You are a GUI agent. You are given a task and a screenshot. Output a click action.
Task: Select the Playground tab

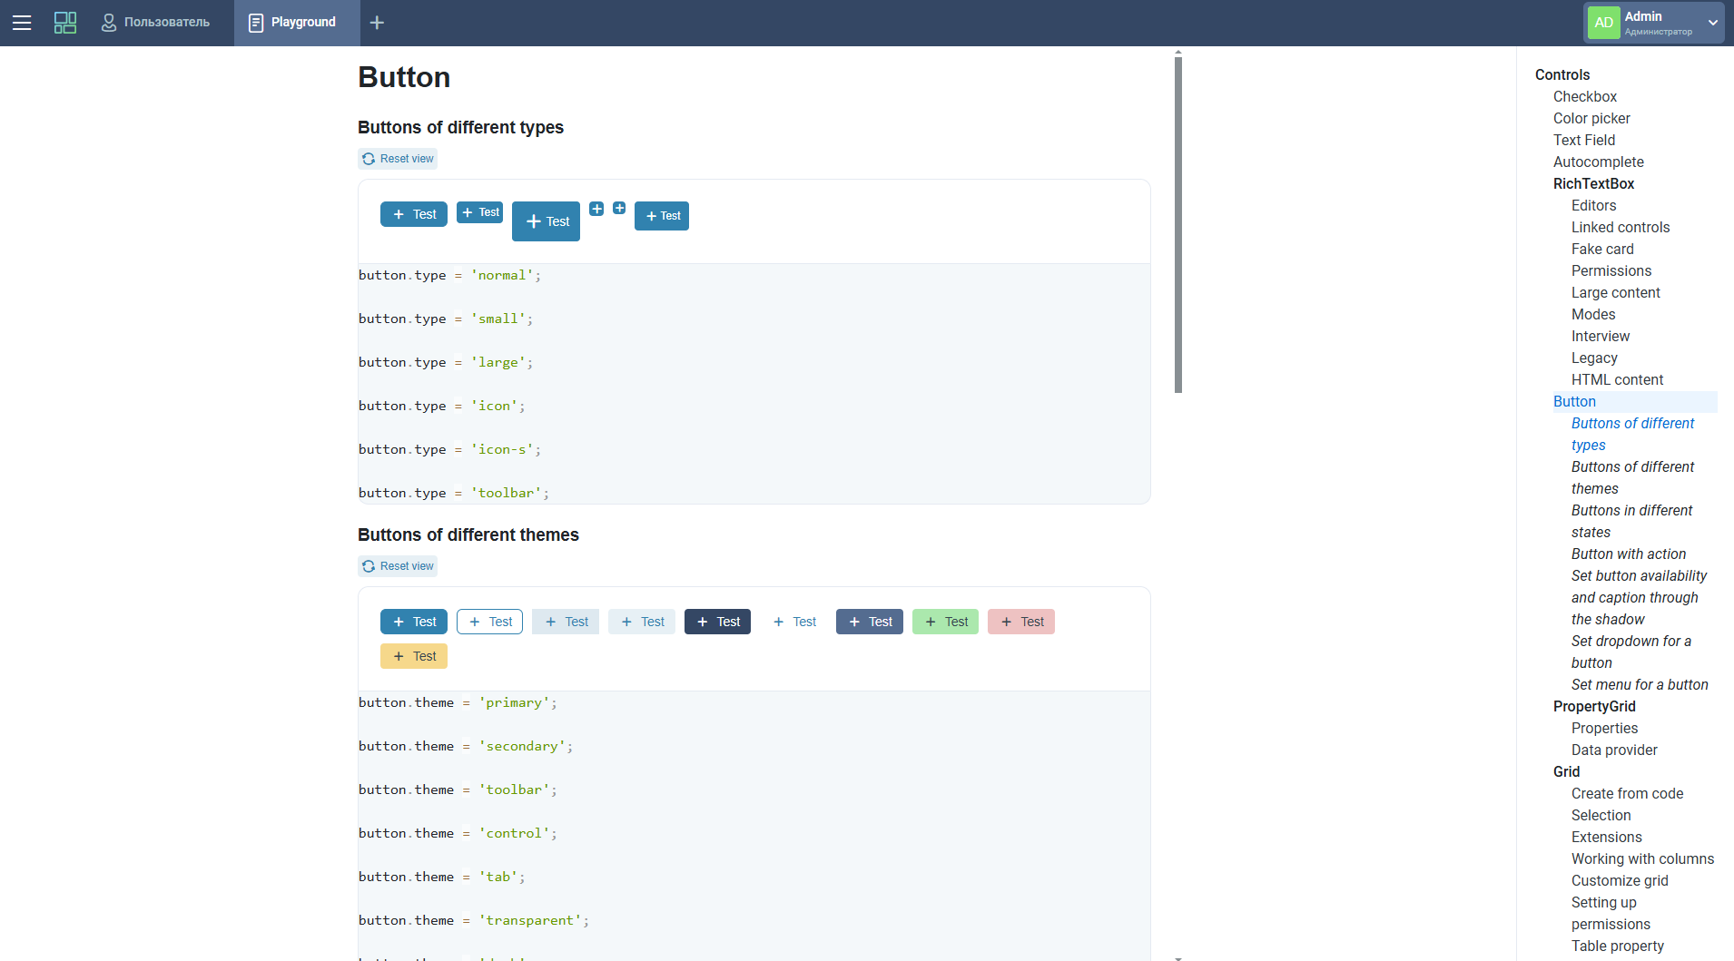coord(292,23)
